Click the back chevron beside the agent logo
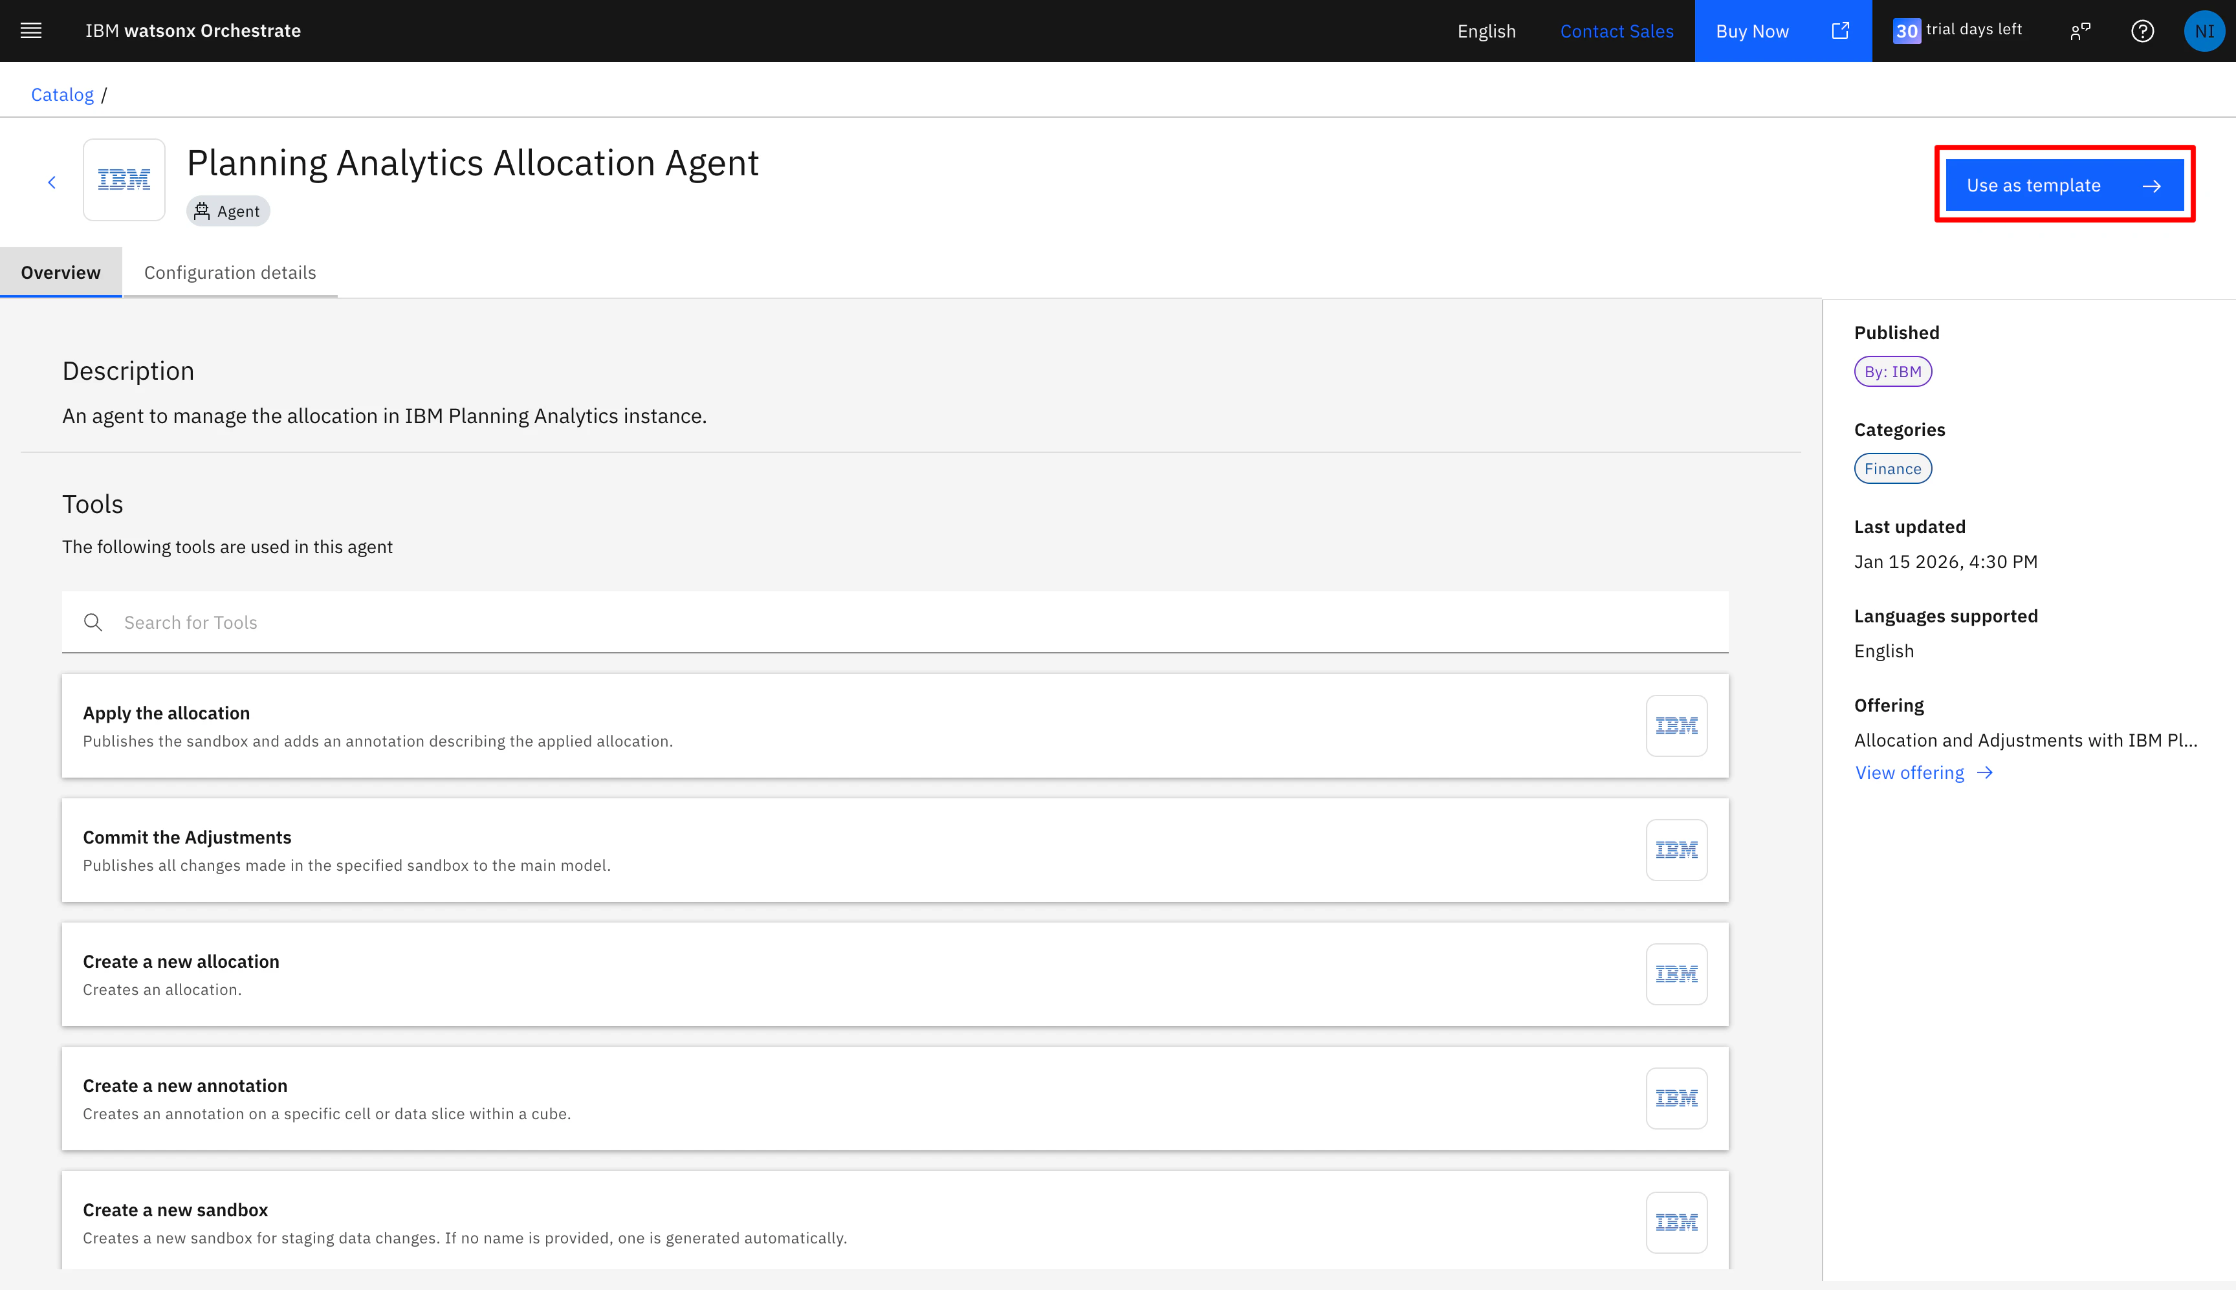 [x=51, y=182]
